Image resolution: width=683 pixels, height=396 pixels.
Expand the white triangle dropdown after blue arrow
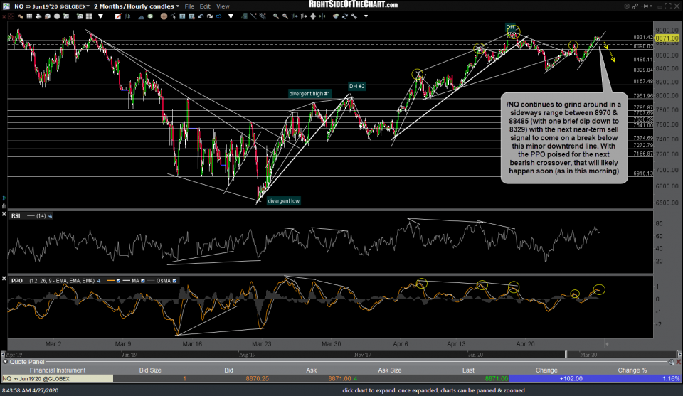(231, 16)
